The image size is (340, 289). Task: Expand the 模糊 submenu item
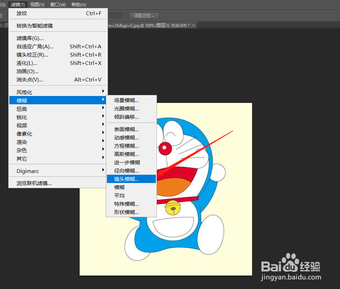[58, 100]
